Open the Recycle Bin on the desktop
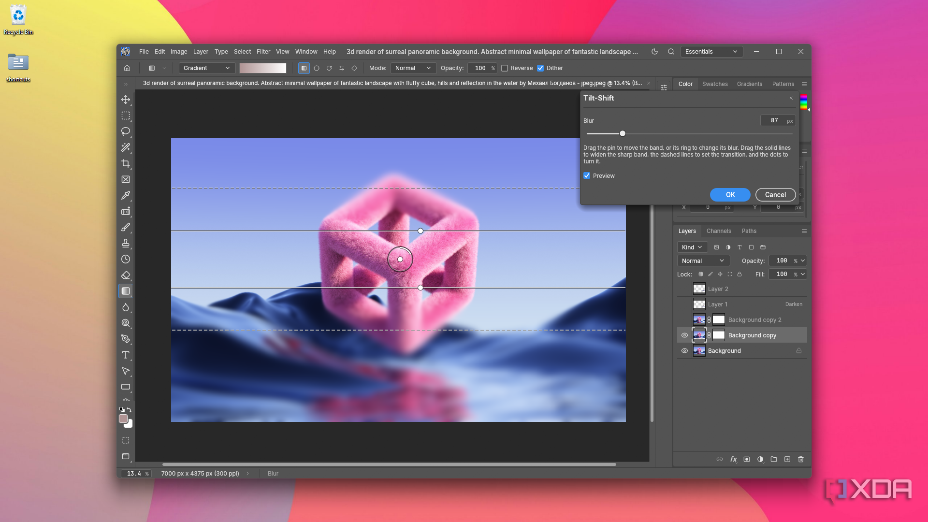This screenshot has width=928, height=522. click(18, 20)
